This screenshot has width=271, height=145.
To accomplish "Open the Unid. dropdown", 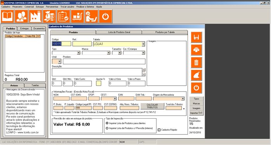I will click(59, 61).
